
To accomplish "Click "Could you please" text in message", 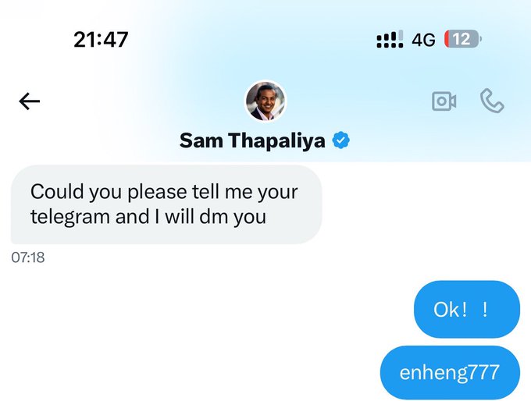I will pyautogui.click(x=95, y=191).
